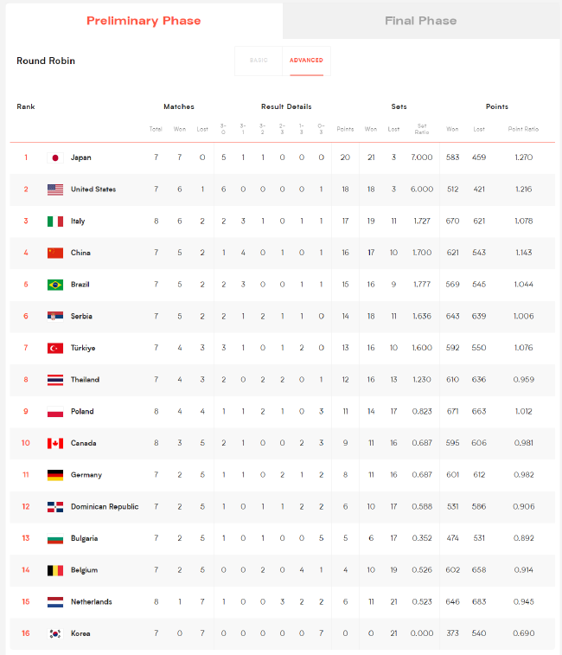562x655 pixels.
Task: Click the Netherlands team name
Action: (92, 602)
